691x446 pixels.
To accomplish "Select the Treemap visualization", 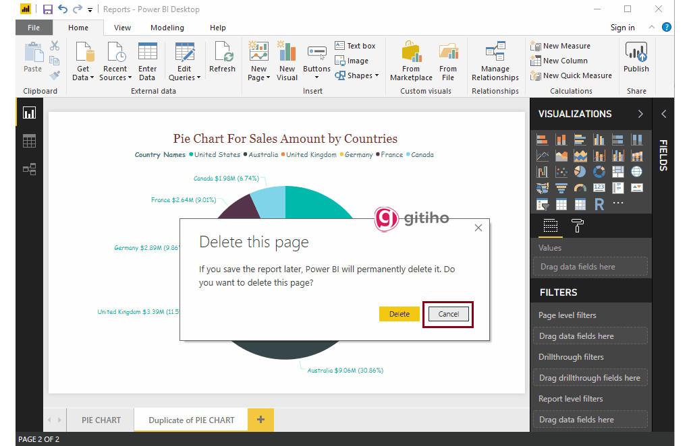I will pyautogui.click(x=618, y=172).
